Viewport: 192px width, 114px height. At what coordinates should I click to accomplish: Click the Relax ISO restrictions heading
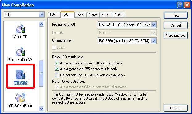click(x=68, y=57)
